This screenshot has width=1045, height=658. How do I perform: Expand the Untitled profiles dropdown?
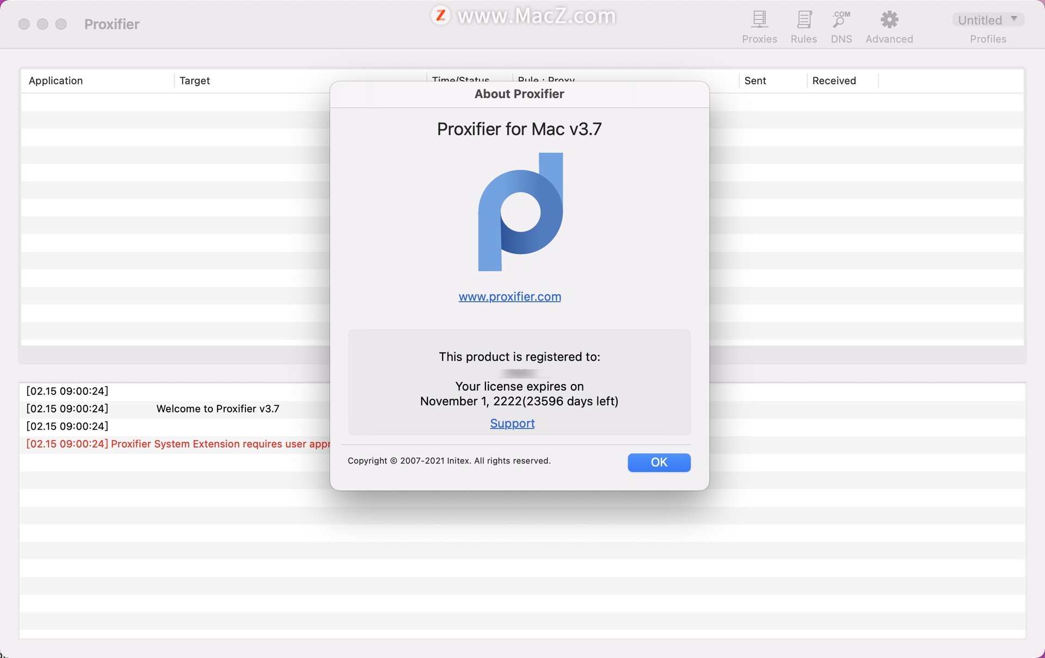tap(988, 20)
